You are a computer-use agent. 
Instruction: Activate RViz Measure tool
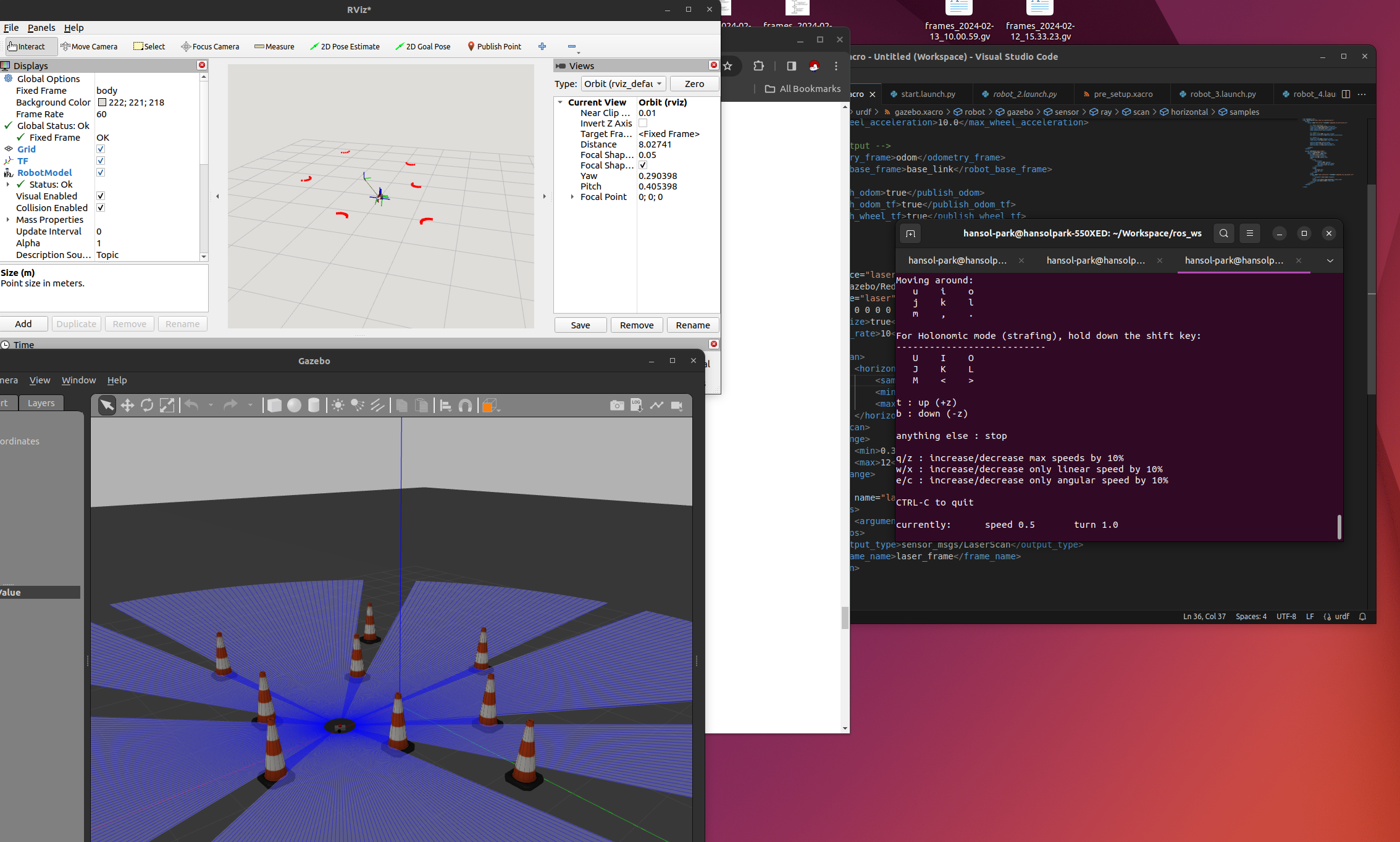click(274, 46)
